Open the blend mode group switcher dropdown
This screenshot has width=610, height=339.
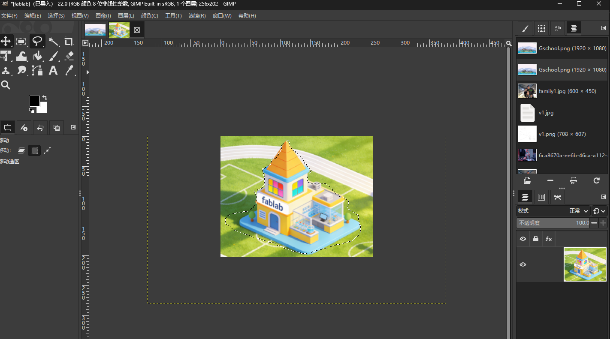(x=599, y=211)
